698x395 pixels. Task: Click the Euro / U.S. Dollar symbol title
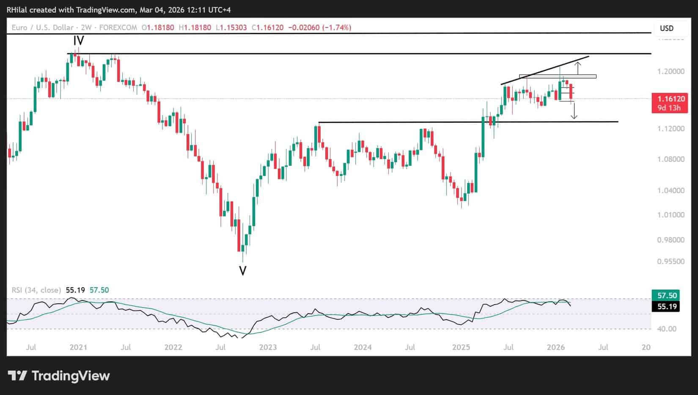[x=42, y=27]
